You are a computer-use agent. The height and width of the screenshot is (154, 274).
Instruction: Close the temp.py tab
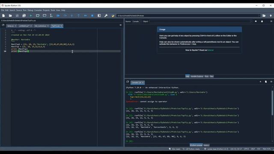click(x=15, y=26)
